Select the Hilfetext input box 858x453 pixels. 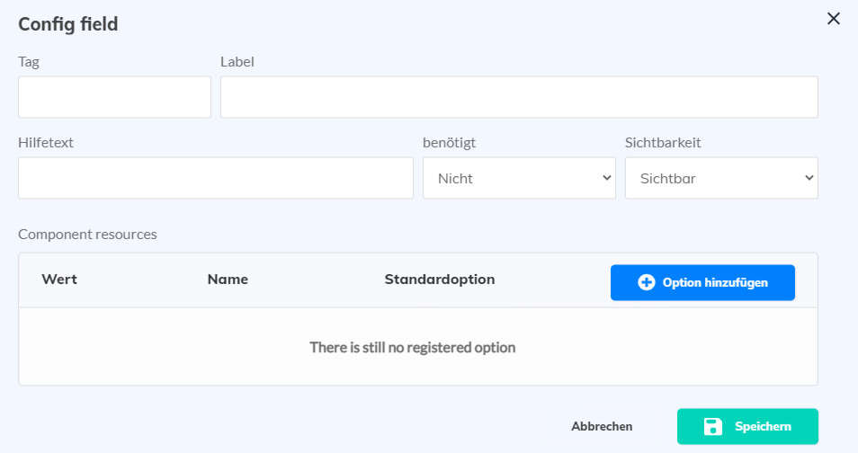pyautogui.click(x=216, y=178)
